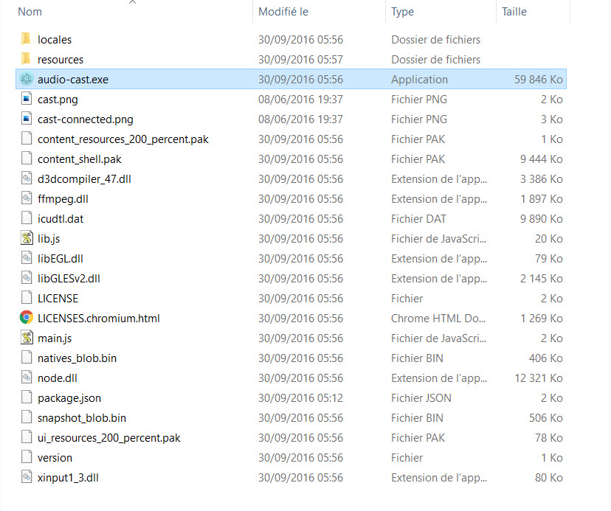The width and height of the screenshot is (611, 511).
Task: Select the resources folder name
Action: coord(61,60)
